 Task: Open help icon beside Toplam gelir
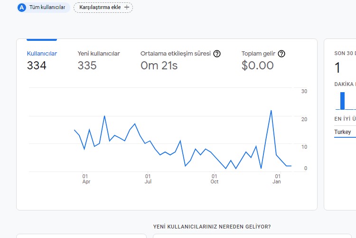click(x=281, y=54)
